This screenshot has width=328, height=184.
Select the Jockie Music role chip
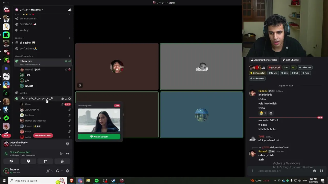tap(257, 78)
